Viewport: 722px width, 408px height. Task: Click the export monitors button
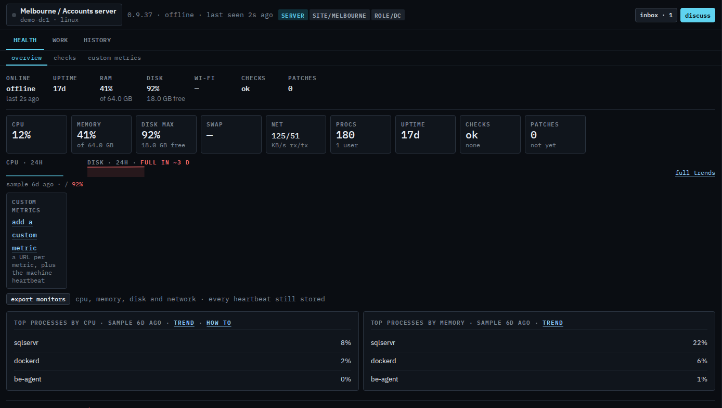tap(38, 299)
